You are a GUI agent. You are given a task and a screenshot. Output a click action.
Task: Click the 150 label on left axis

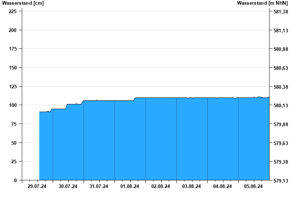pyautogui.click(x=13, y=68)
